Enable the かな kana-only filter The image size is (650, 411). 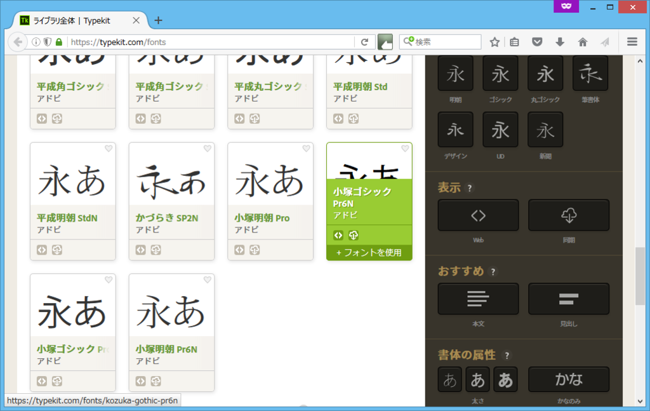(x=569, y=379)
